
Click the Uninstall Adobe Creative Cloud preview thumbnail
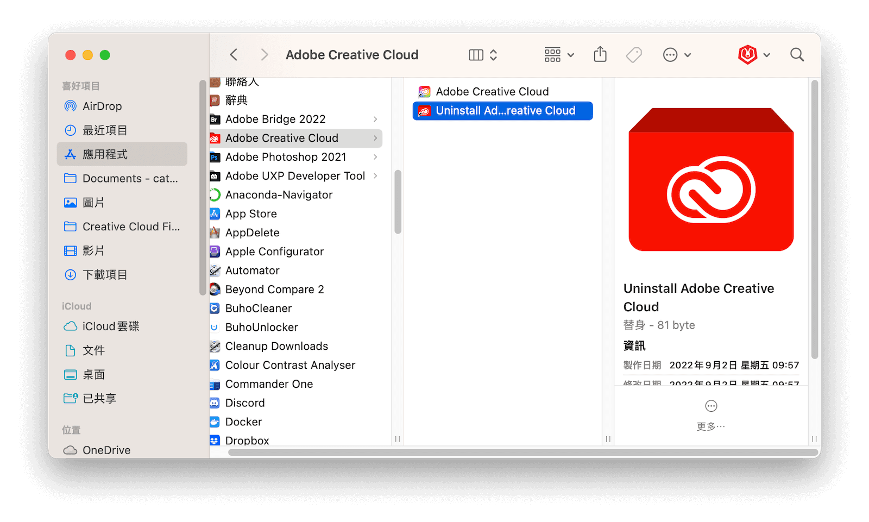pos(710,179)
